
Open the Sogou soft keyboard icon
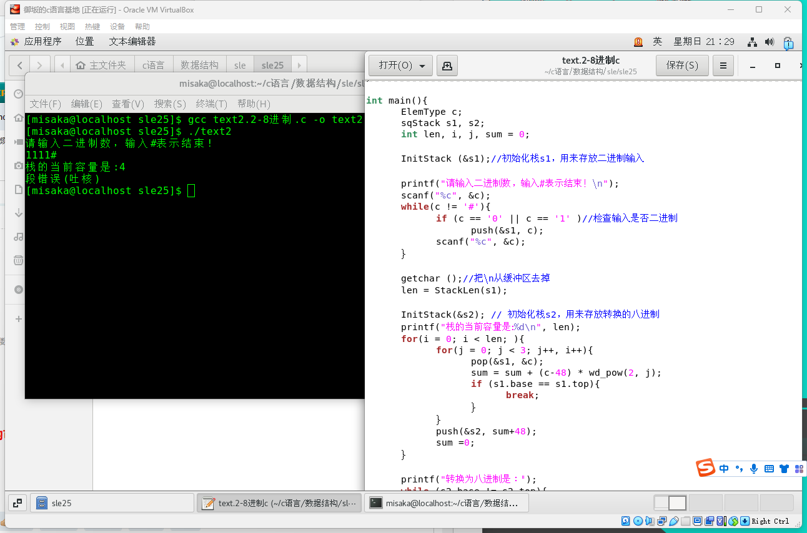tap(769, 469)
